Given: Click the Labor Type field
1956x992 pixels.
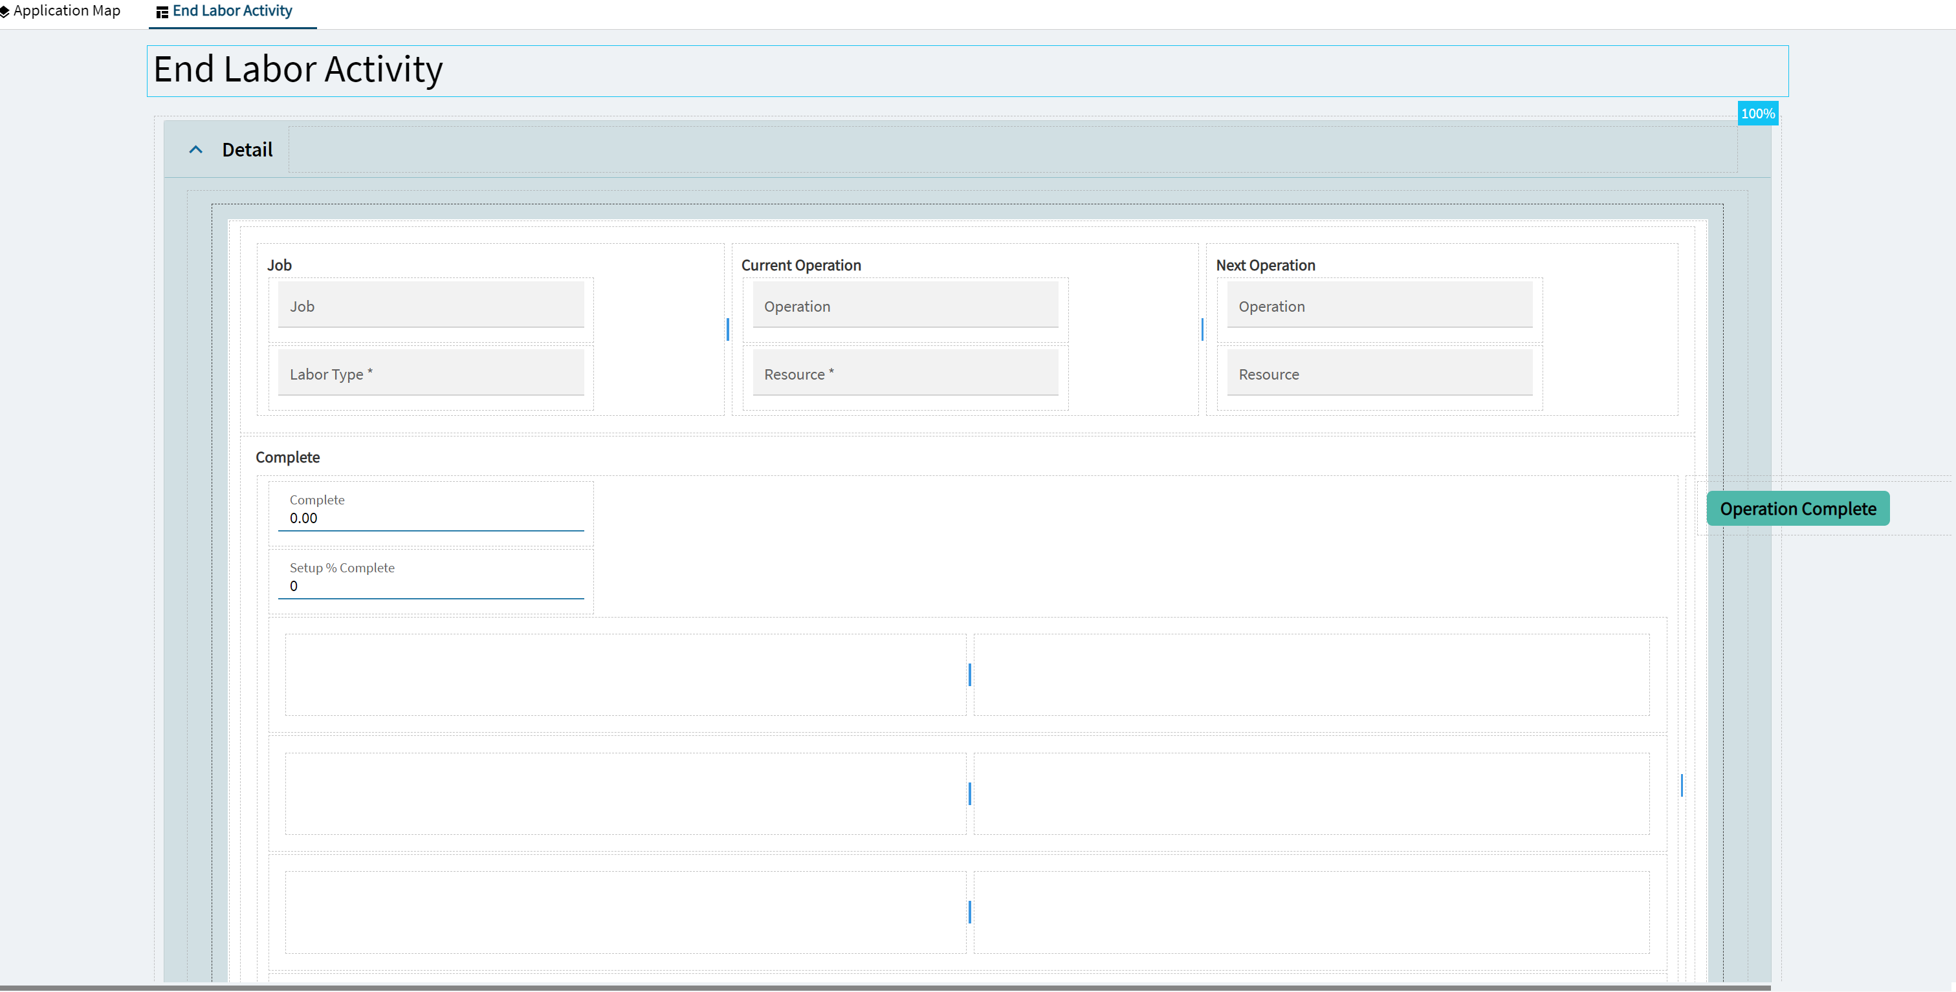Looking at the screenshot, I should click(x=430, y=373).
